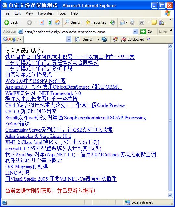Viewport: 175px width, 207px height.
Task: Open the History toolbar icon
Action: (112, 22)
